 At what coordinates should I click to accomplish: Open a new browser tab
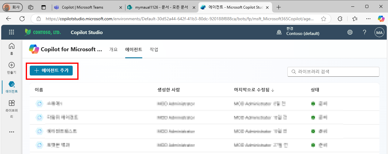pos(279,7)
